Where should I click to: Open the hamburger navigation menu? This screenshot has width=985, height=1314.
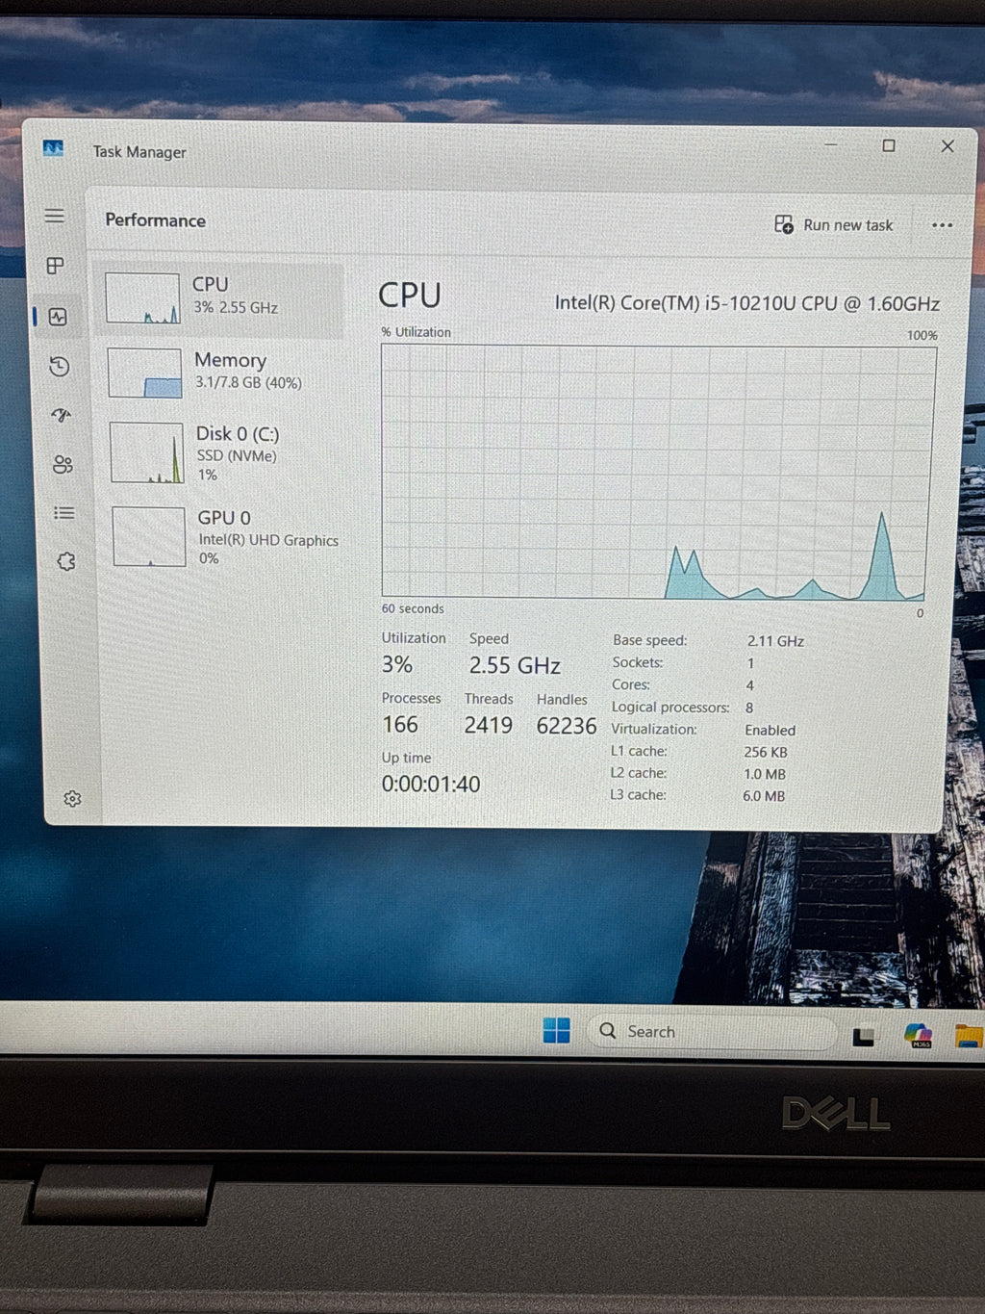(x=55, y=217)
